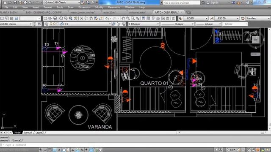Viewport: 271px width, 152px height.
Task: Switch to the mesas_jantar_lanches drawing tab
Action: [83, 12]
